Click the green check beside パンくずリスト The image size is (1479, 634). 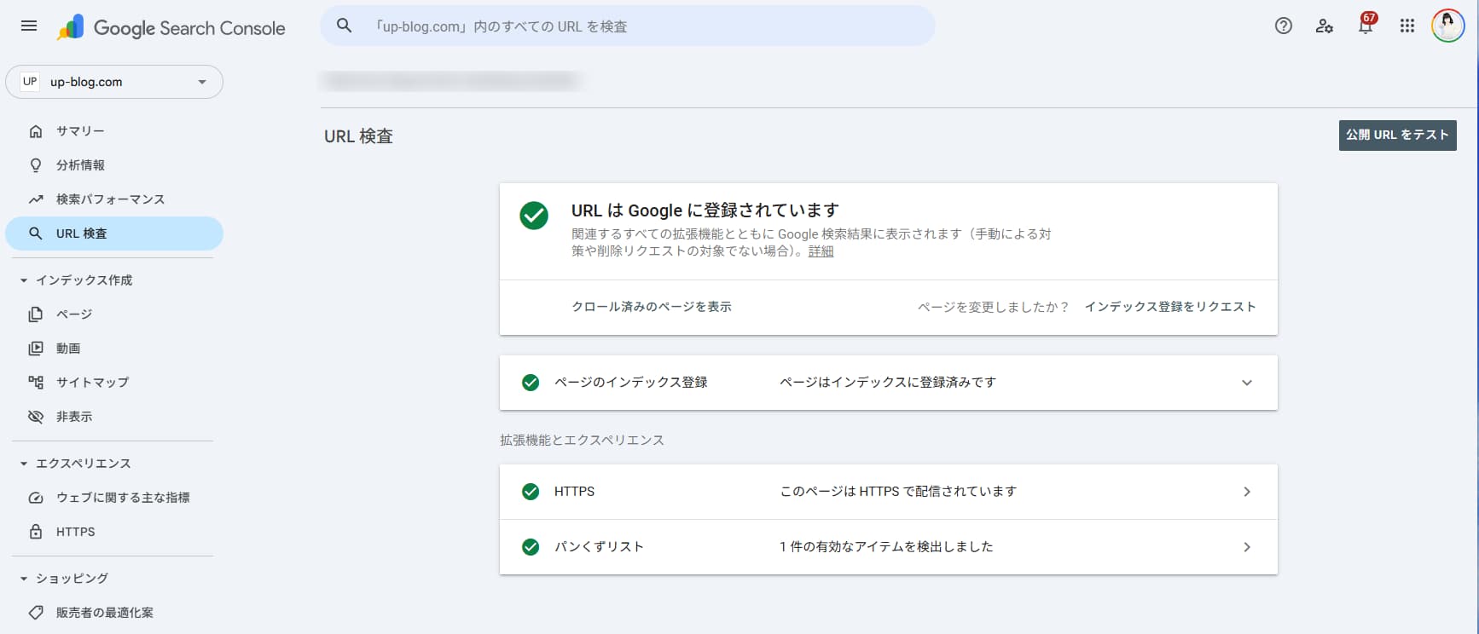[531, 547]
